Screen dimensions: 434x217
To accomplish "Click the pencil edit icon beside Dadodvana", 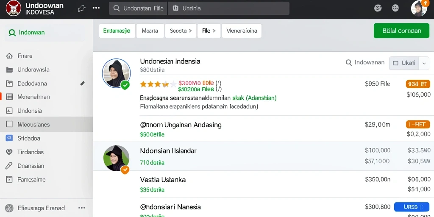I will pyautogui.click(x=82, y=83).
